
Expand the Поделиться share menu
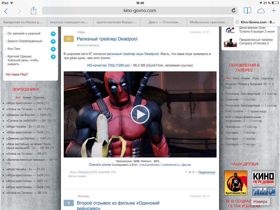coord(206,172)
